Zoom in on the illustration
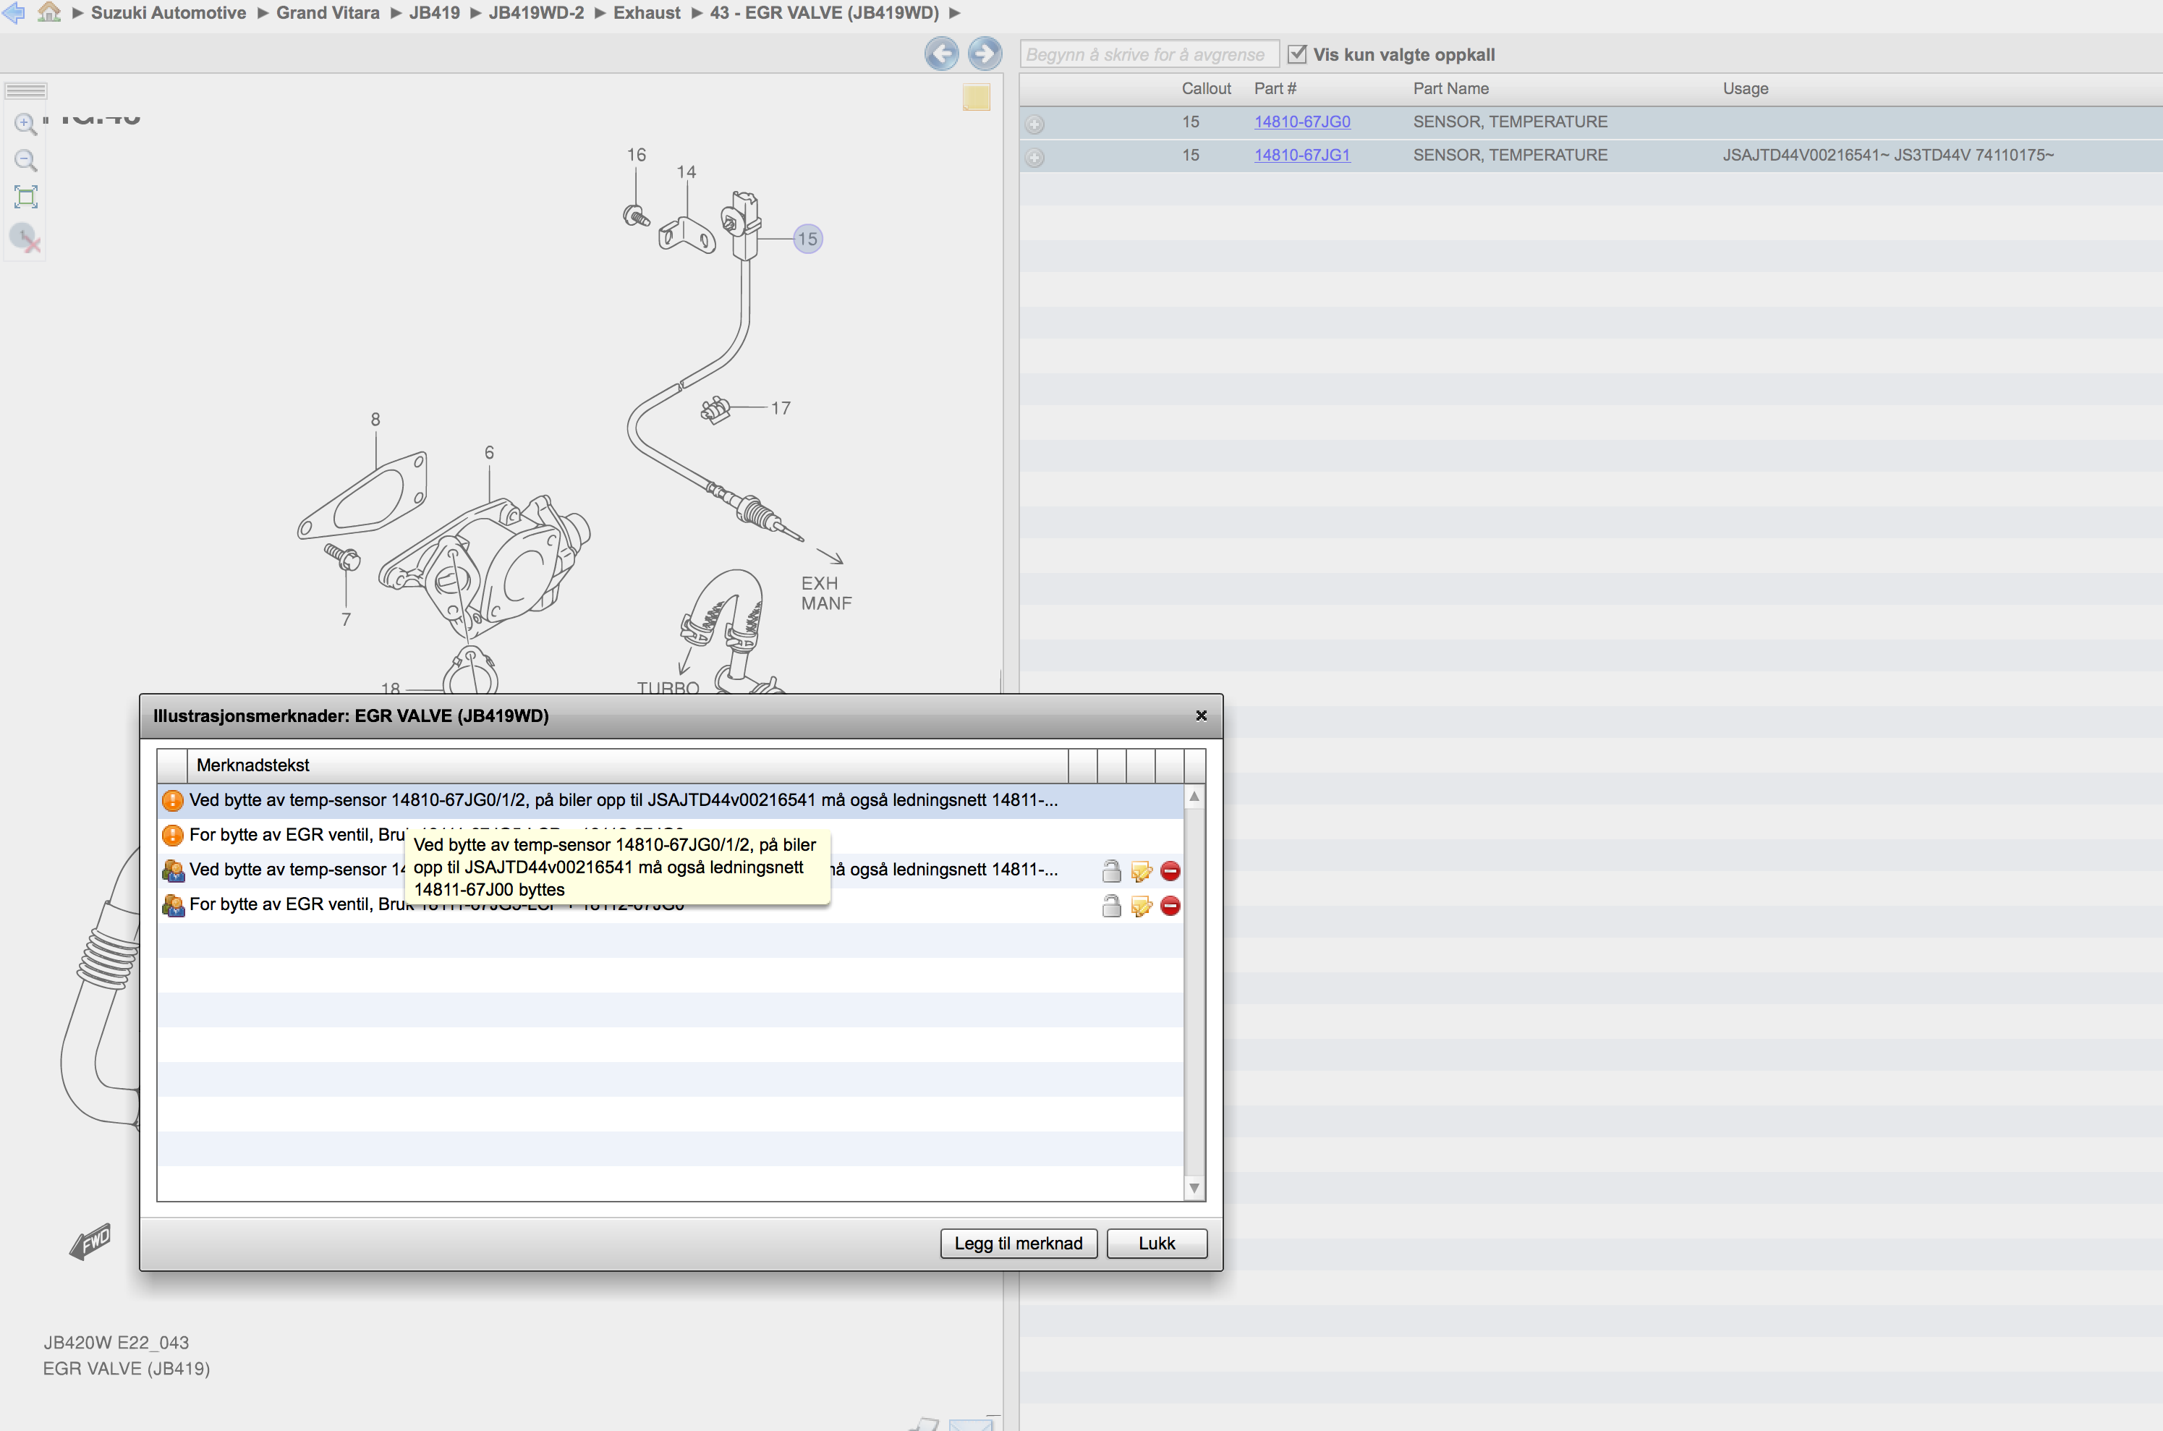This screenshot has width=2163, height=1431. pos(25,123)
